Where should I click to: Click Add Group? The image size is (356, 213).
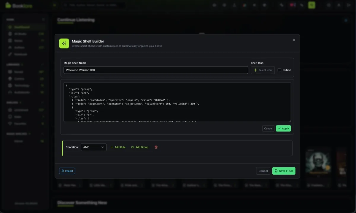click(x=140, y=147)
